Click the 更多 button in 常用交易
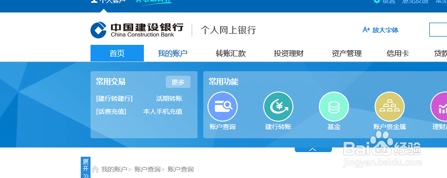Screen dimensions: 447x178 coord(178,82)
